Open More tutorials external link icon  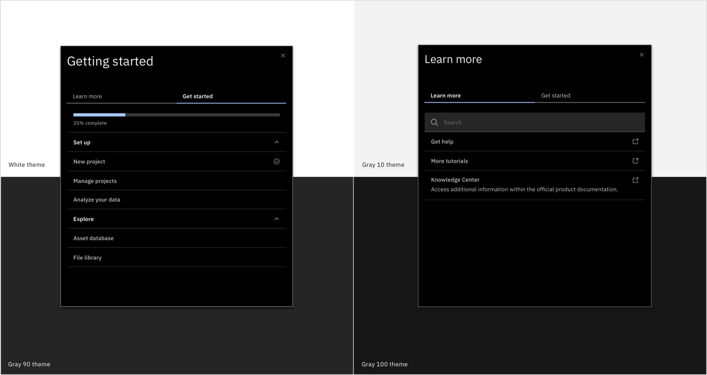(635, 161)
